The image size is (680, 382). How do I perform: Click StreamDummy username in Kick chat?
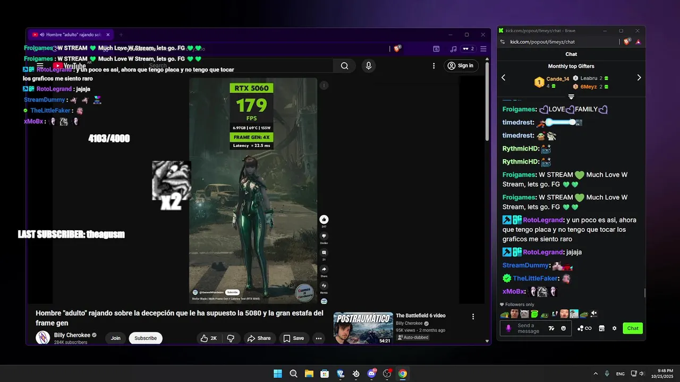click(526, 265)
